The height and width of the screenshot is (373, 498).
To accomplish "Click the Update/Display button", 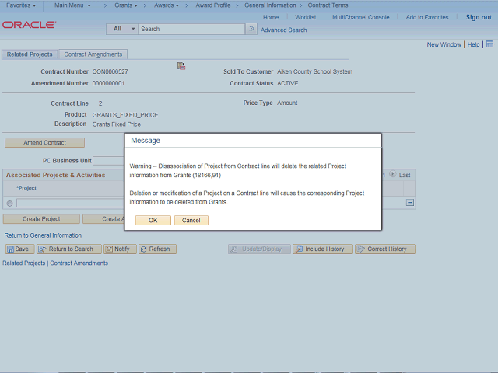I will tap(259, 249).
